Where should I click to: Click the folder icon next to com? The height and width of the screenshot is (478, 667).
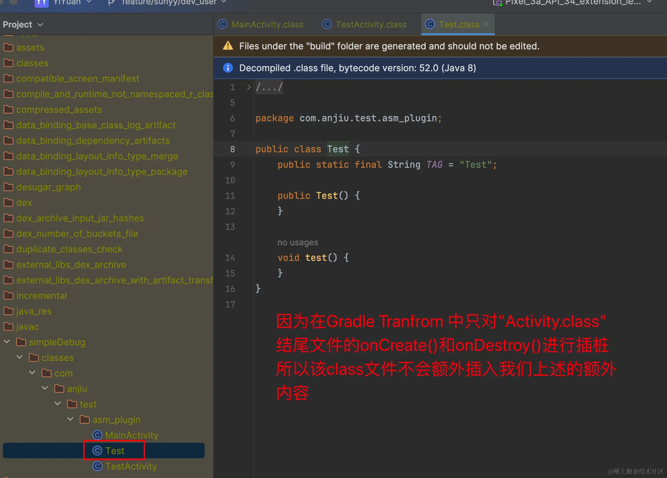tap(47, 373)
